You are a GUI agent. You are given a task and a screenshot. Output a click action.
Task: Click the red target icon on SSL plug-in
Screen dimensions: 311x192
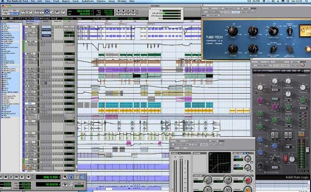pos(303,65)
